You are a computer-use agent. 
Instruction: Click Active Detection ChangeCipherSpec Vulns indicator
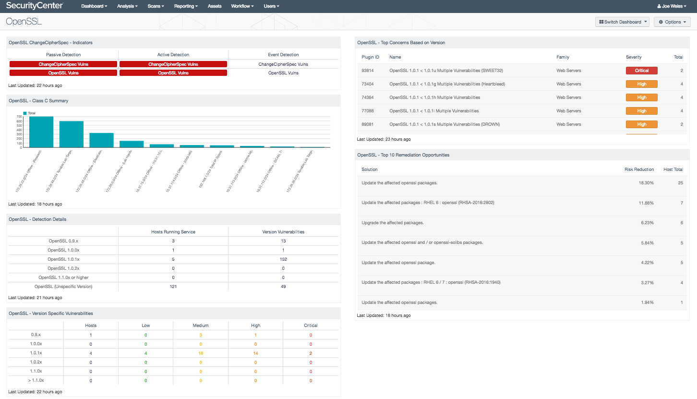pyautogui.click(x=173, y=64)
